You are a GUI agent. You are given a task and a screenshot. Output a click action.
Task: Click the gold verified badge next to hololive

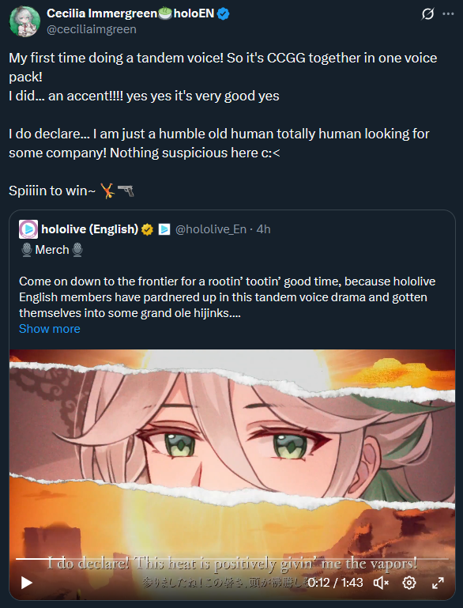tap(147, 229)
